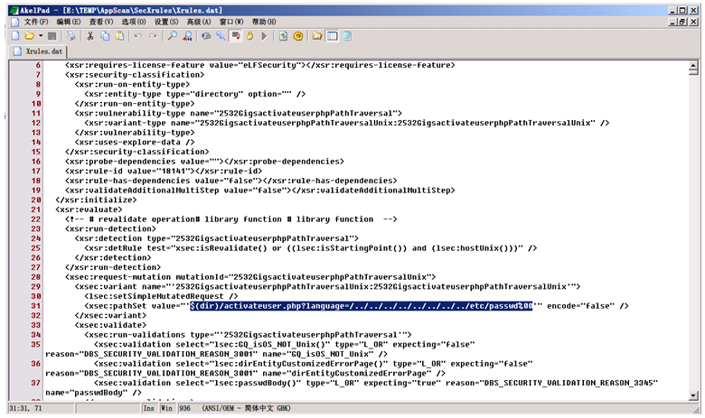This screenshot has height=418, width=705.
Task: Click the vertical scrollbar thumb
Action: 693,72
